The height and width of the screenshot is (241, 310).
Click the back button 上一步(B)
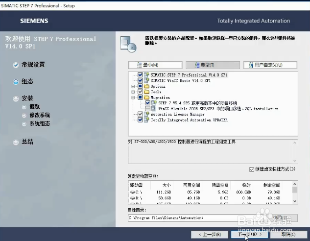click(210, 235)
